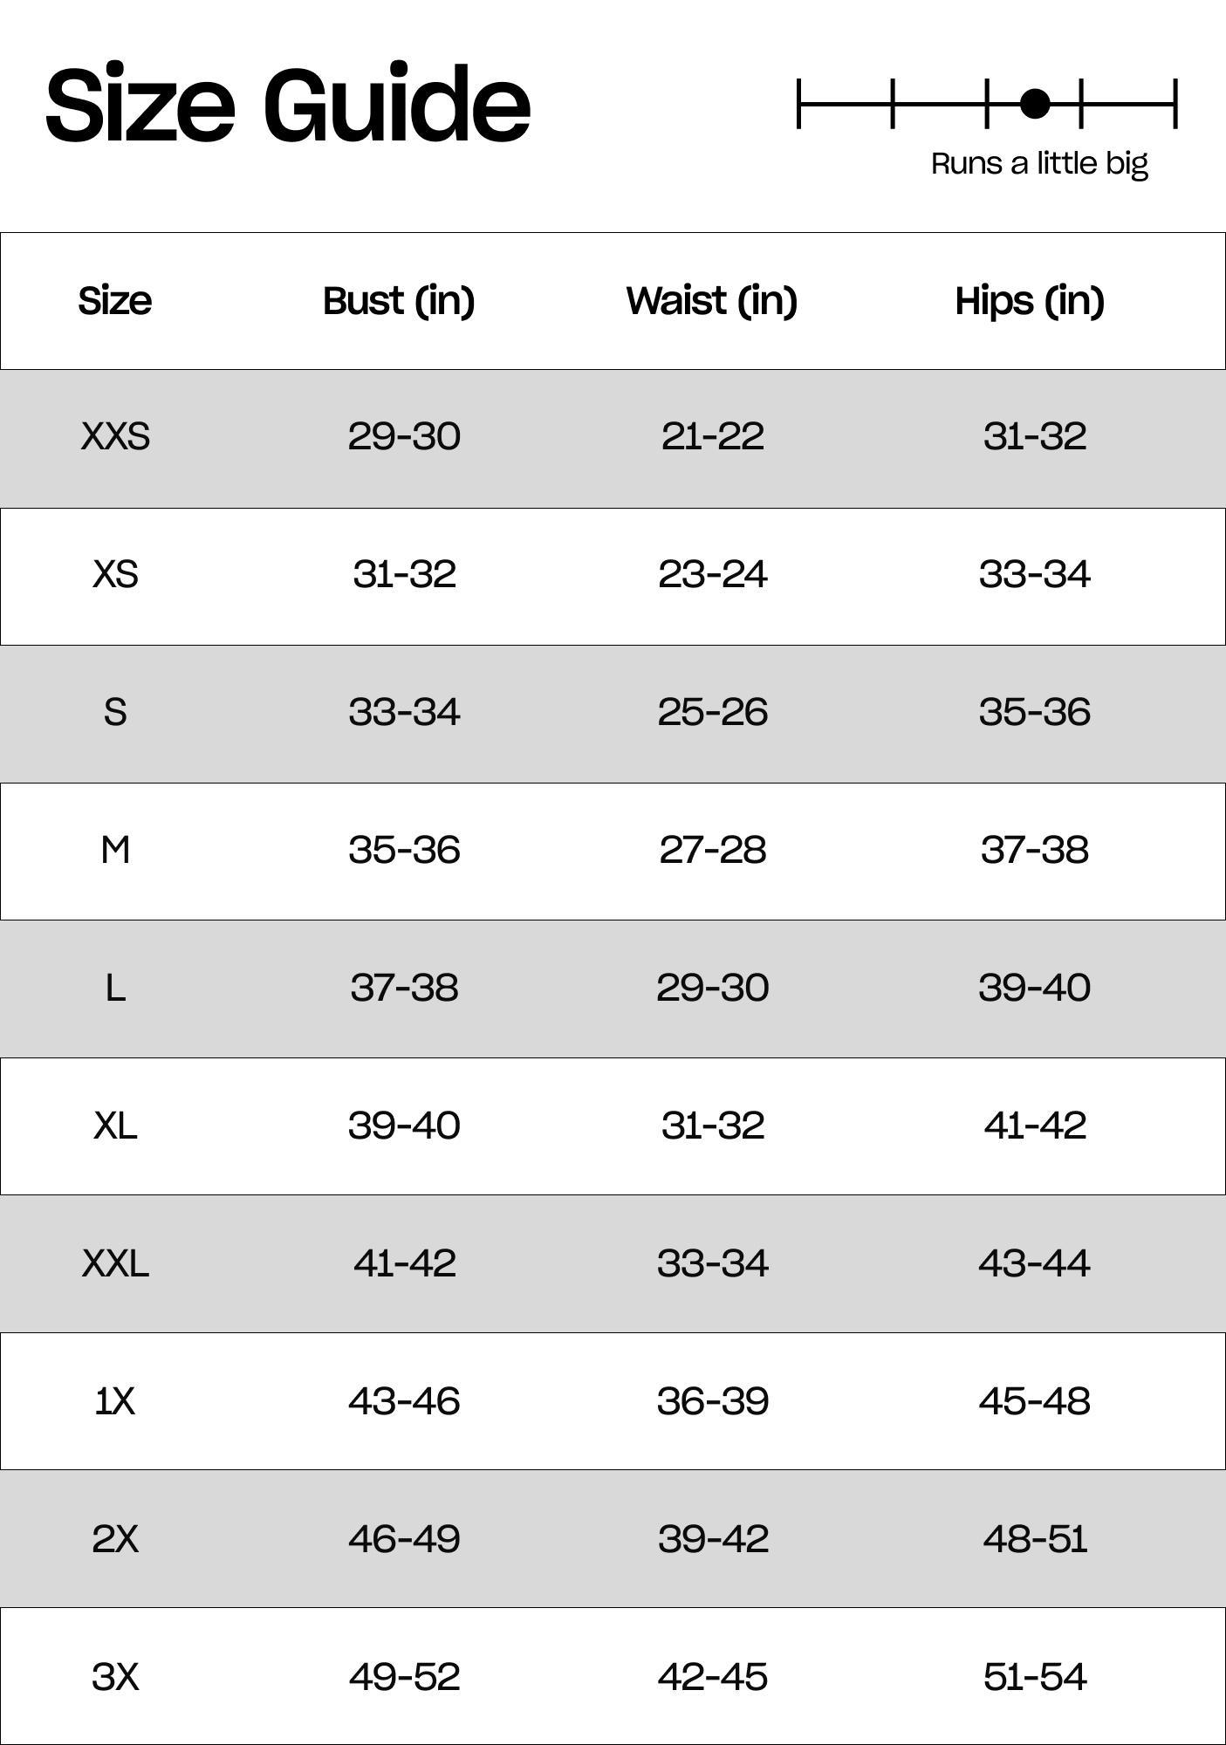1226x1745 pixels.
Task: Select the Waist (in) column header
Action: pos(712,301)
